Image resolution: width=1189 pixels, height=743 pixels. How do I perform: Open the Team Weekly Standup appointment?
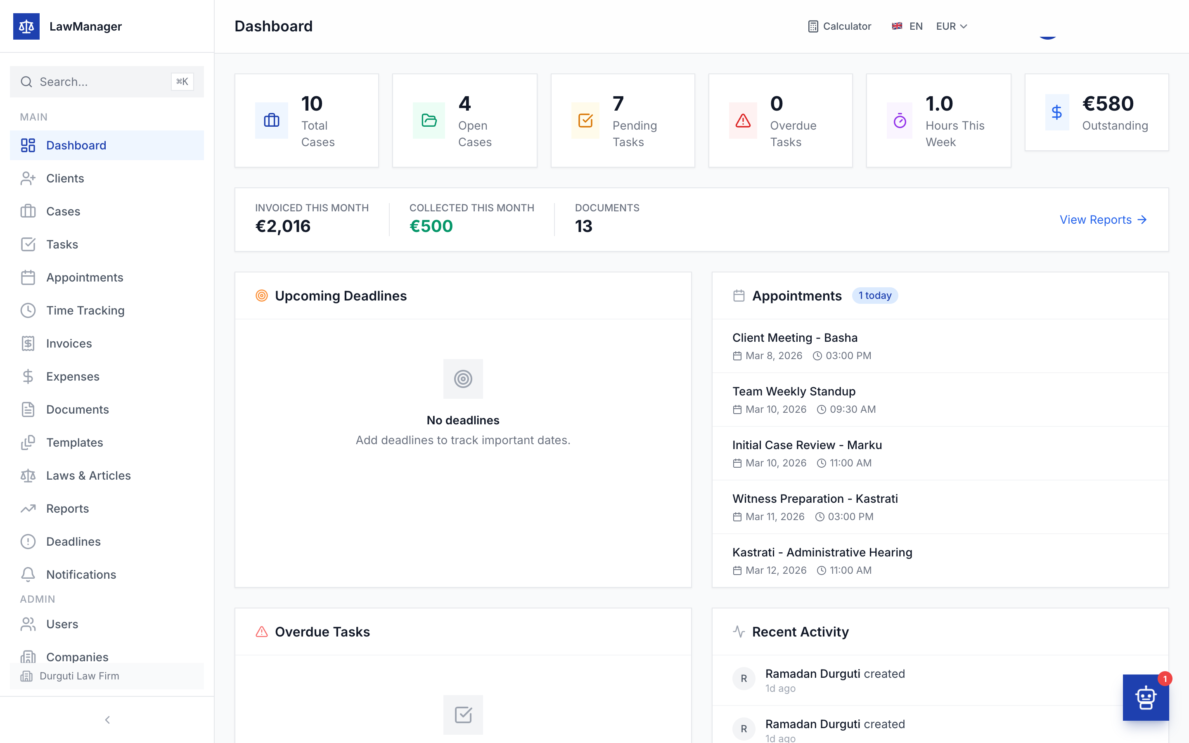pyautogui.click(x=940, y=400)
